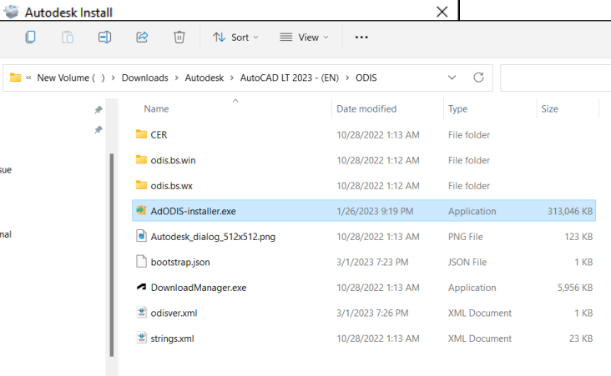Go to AutoCAD LT 2023 - (EN) breadcrumb
The image size is (611, 376).
coord(290,78)
